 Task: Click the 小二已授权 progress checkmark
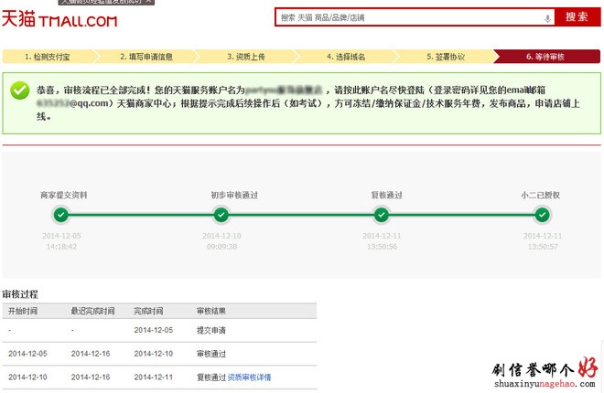click(x=542, y=215)
